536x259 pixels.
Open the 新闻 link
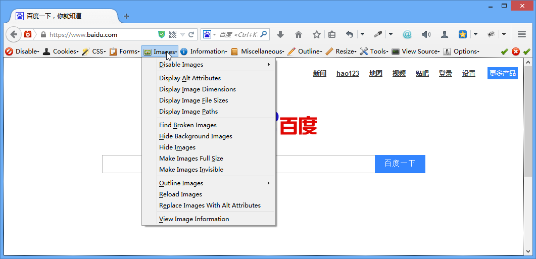[320, 74]
